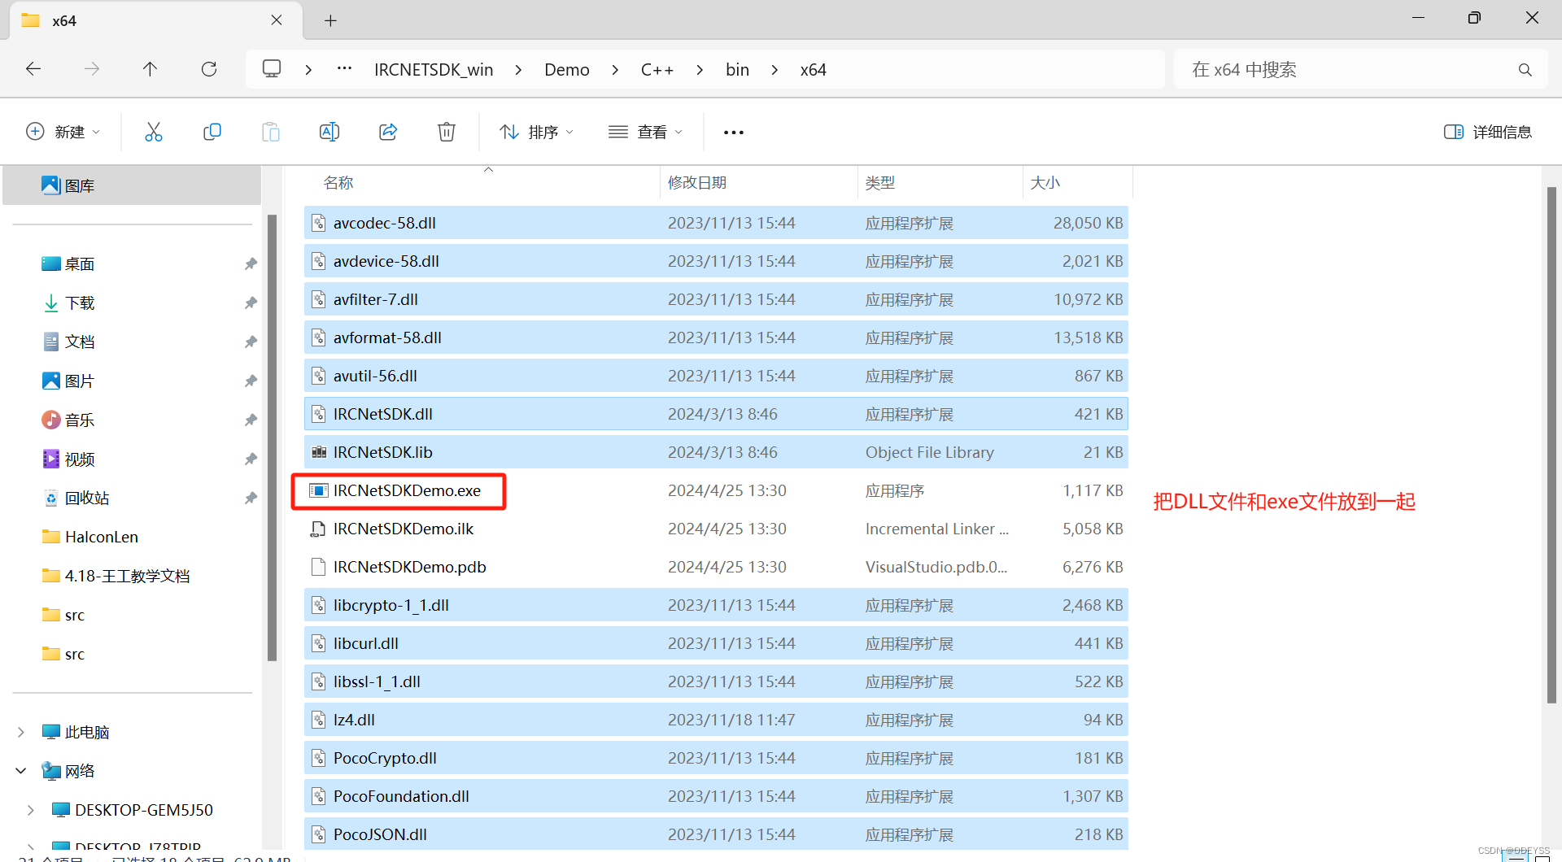Select file lz4.dll
1562x862 pixels.
click(716, 720)
